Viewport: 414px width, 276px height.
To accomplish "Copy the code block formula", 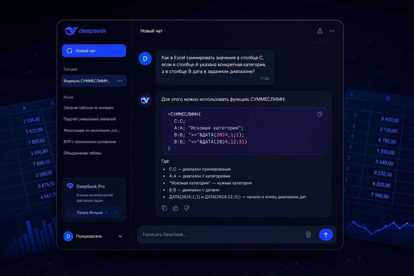I will (x=320, y=114).
